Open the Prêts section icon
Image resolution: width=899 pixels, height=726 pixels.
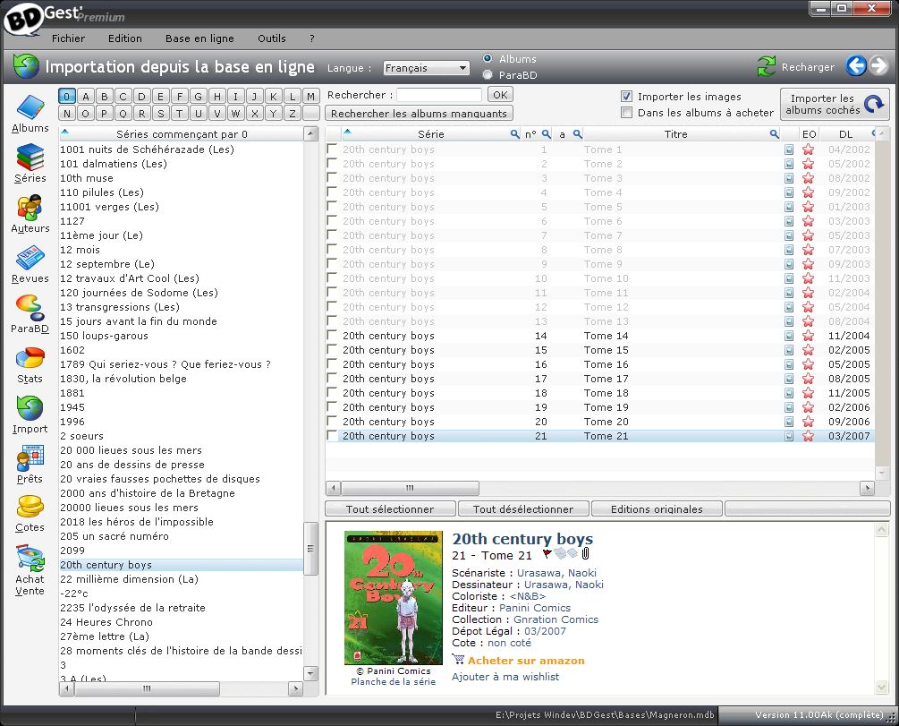(30, 458)
